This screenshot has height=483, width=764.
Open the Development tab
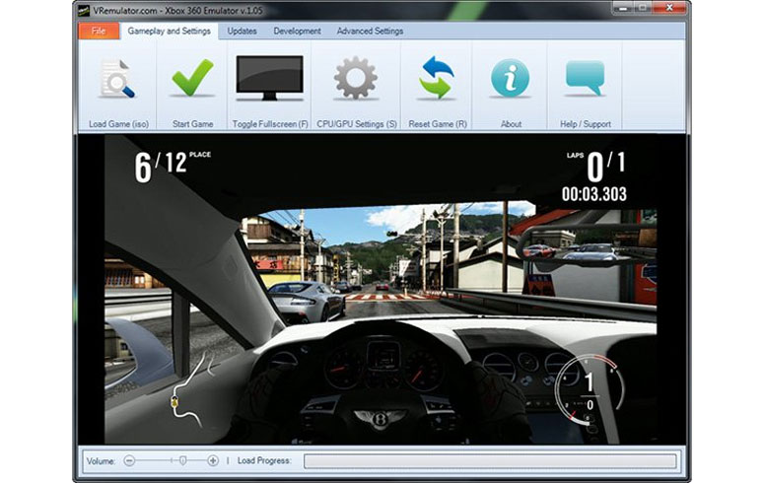[297, 31]
